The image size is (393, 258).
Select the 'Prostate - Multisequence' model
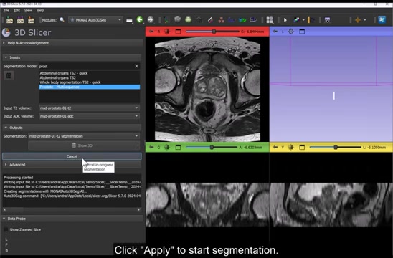coord(89,87)
